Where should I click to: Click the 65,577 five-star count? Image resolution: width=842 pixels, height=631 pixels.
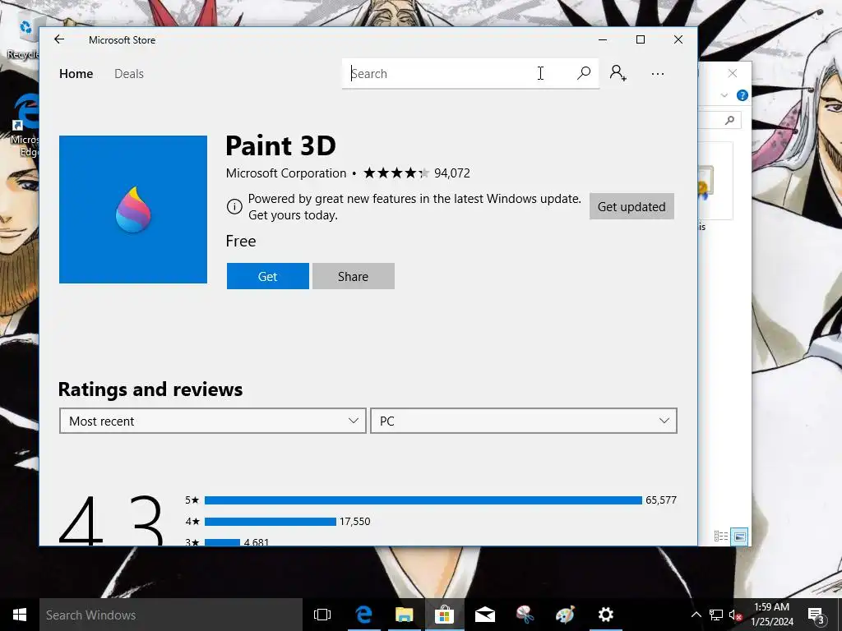pyautogui.click(x=661, y=500)
